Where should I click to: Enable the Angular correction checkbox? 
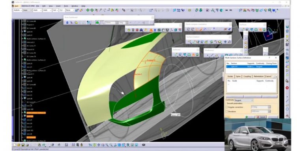tap(227, 107)
